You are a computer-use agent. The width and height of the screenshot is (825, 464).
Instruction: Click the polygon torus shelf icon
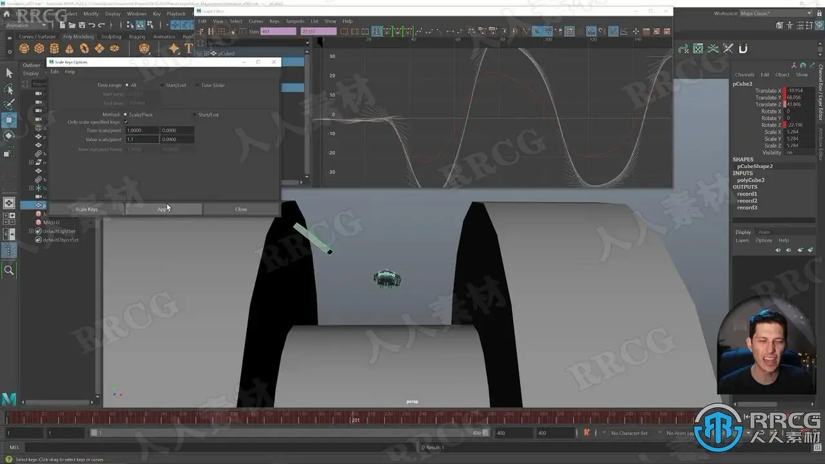pyautogui.click(x=84, y=48)
